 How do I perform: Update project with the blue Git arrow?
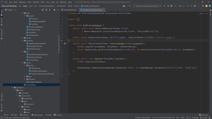point(184,6)
